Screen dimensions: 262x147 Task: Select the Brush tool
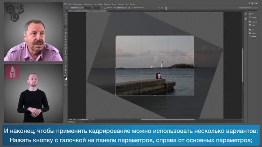point(65,36)
